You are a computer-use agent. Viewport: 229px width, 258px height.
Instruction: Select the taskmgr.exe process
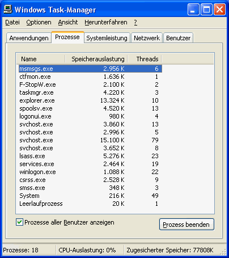[90, 92]
